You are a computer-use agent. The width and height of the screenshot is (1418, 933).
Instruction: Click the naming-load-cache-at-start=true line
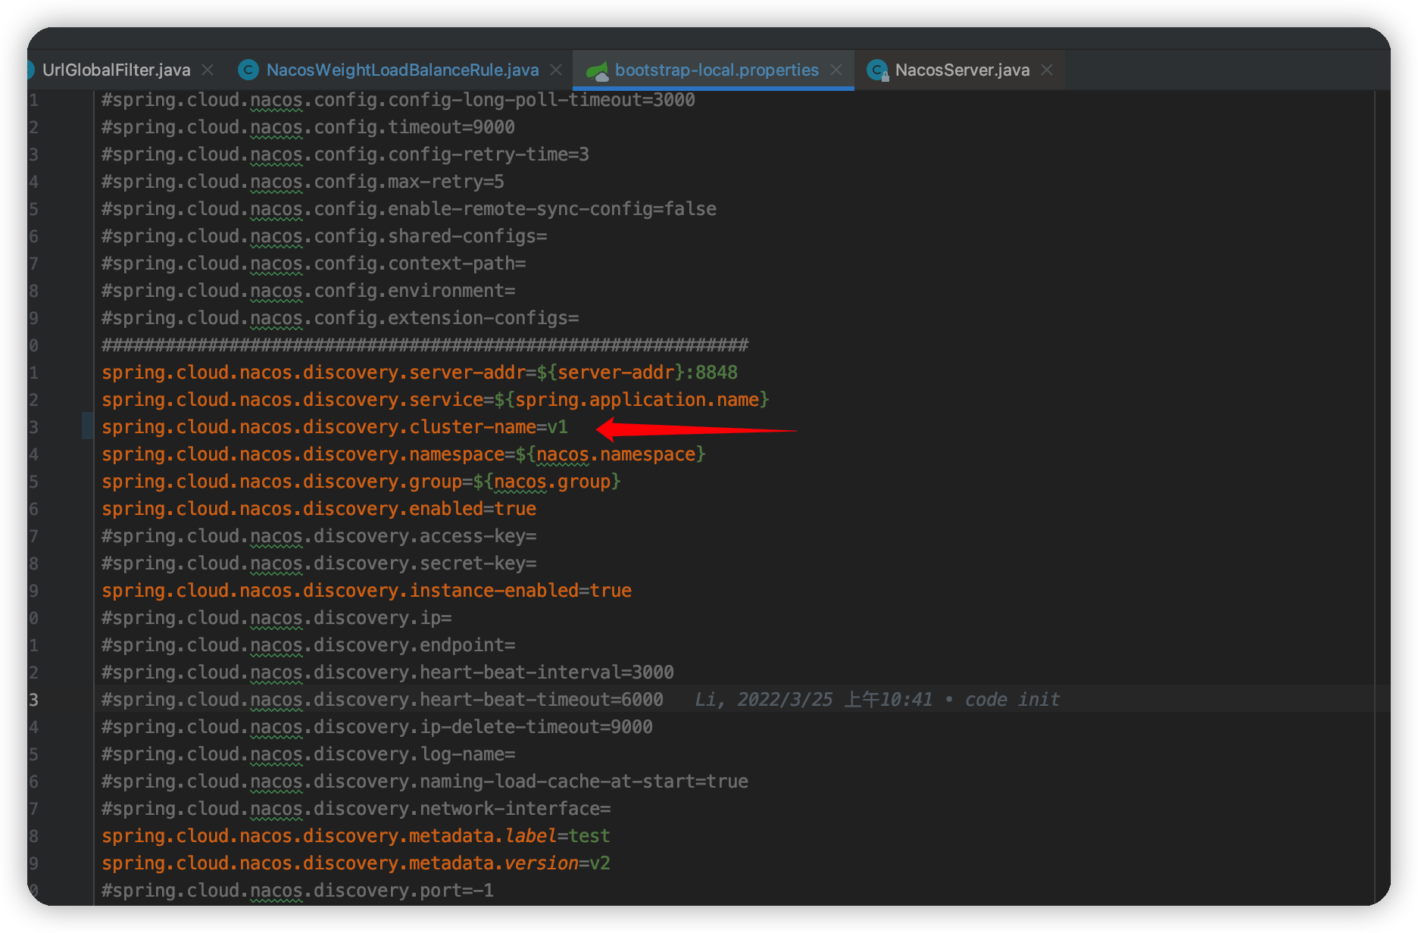click(x=425, y=782)
